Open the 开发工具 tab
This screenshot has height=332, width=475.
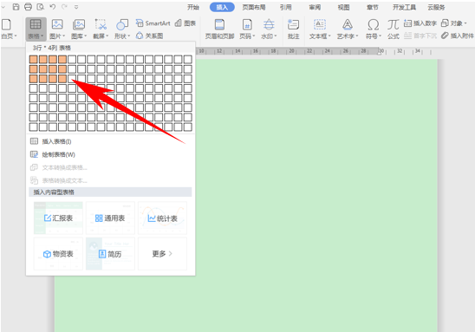[x=404, y=7]
